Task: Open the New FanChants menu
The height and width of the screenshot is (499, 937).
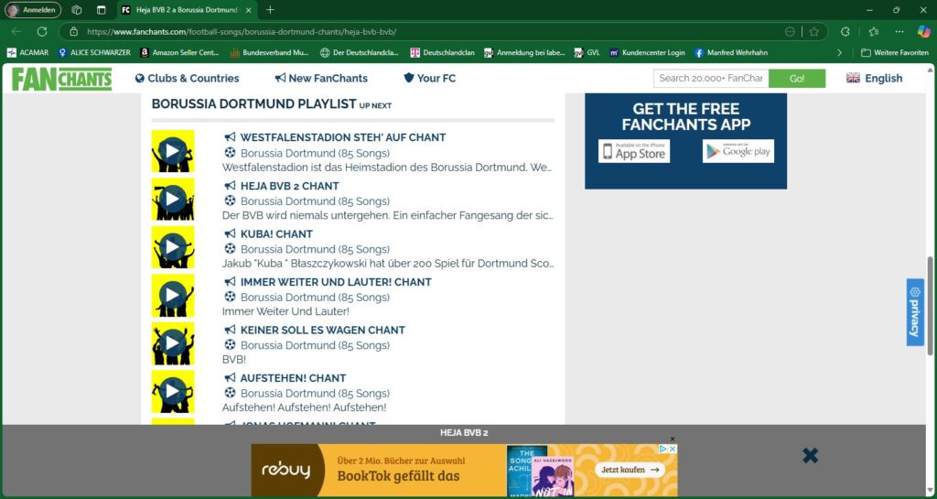Action: pos(321,79)
